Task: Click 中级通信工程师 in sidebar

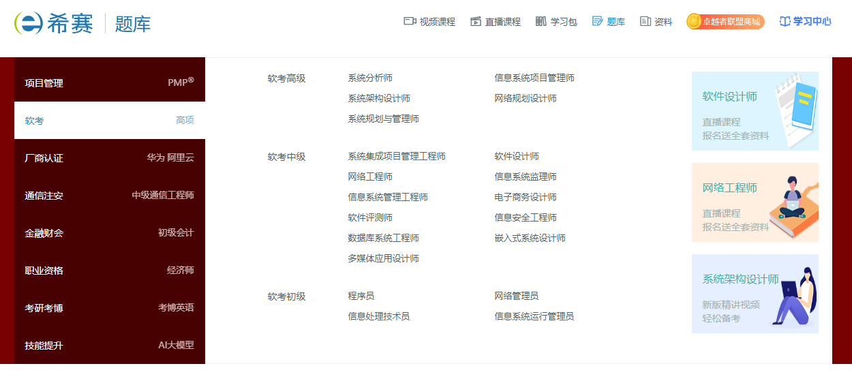Action: point(163,196)
